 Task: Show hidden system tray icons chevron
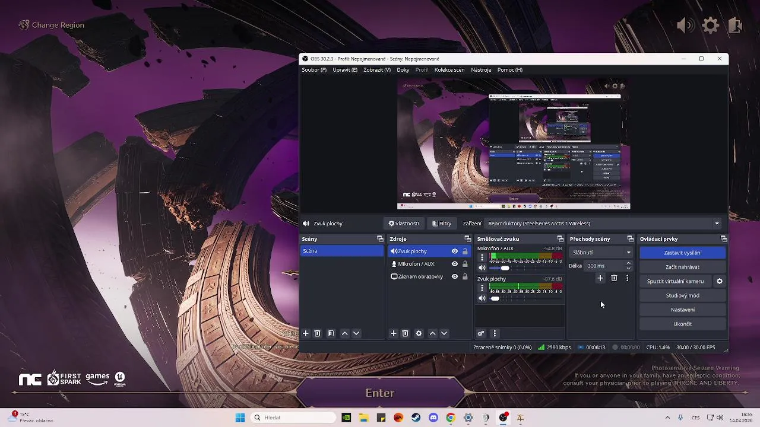point(667,418)
